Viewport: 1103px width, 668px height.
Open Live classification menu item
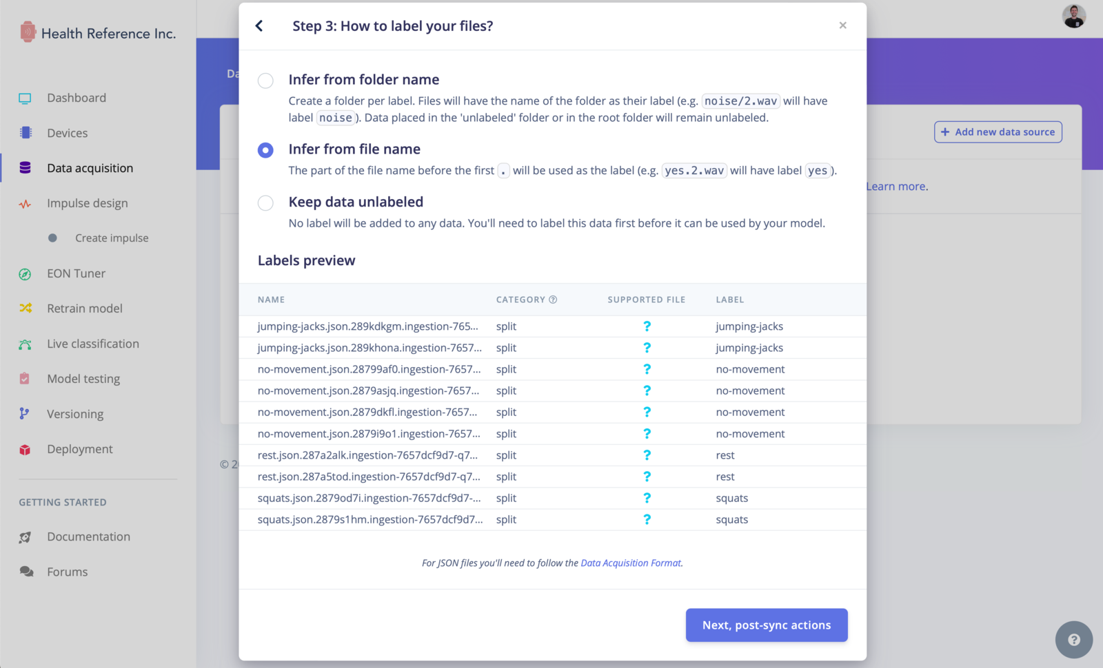point(93,344)
